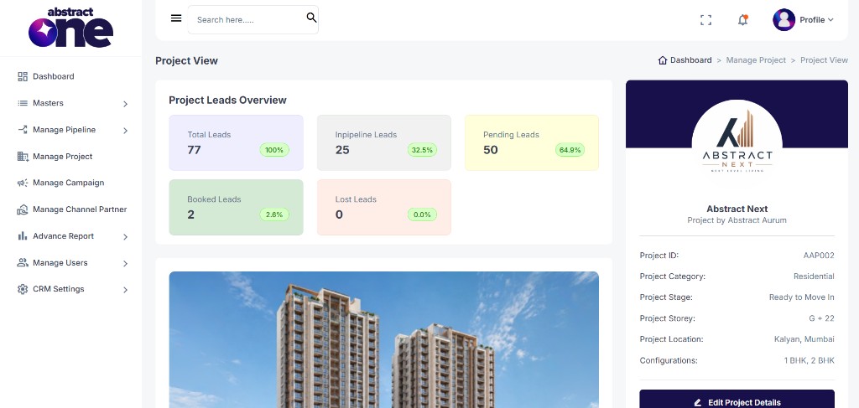Click the Project View breadcrumb text

coord(824,60)
